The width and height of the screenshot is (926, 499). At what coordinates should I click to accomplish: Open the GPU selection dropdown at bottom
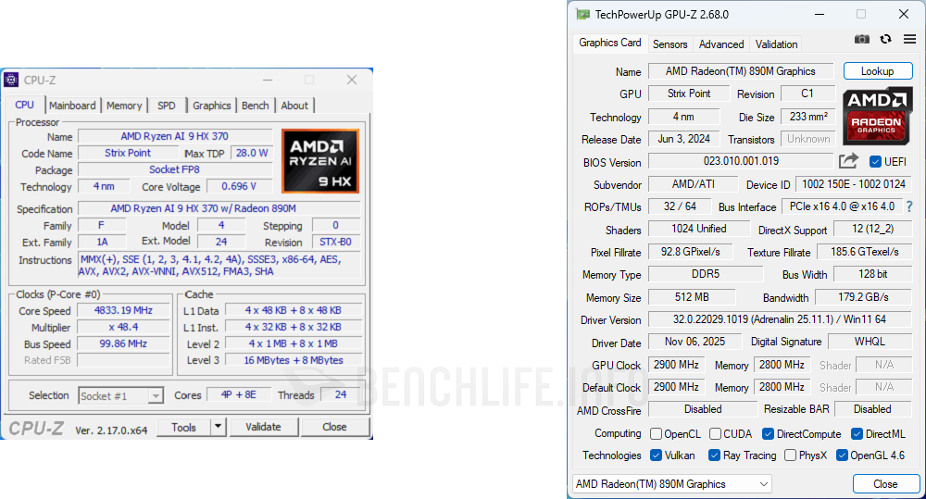coord(672,484)
